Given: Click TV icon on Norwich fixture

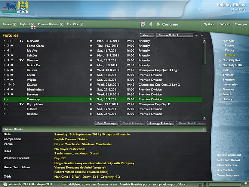Looking at the screenshot, I should (21, 41).
